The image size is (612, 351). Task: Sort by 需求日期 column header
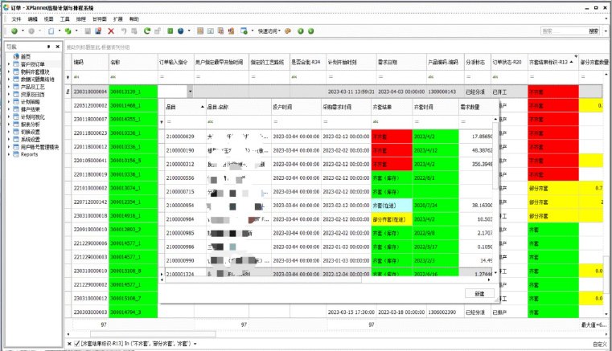[x=401, y=62]
